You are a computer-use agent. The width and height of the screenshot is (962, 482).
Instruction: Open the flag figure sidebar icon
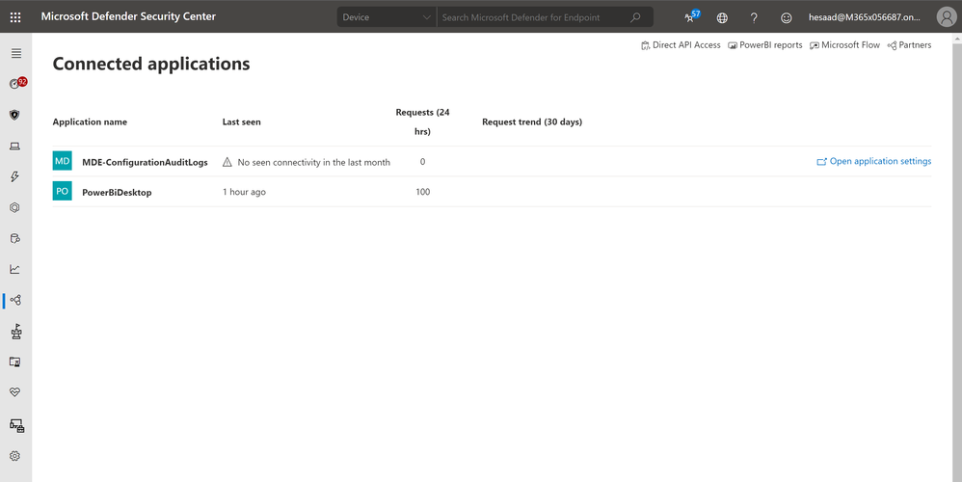pos(16,332)
